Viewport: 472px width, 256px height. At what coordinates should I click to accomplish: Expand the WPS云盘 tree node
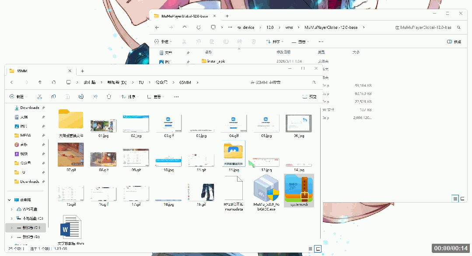12,209
